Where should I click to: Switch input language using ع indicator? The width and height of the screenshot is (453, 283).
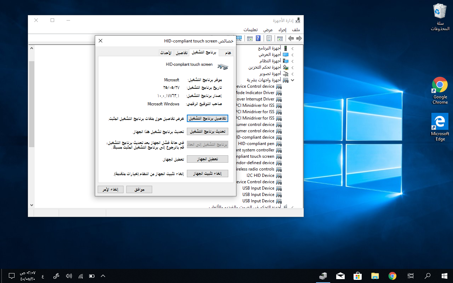pyautogui.click(x=43, y=276)
